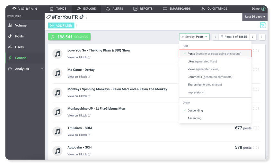Sort by Impressions

click(215, 92)
